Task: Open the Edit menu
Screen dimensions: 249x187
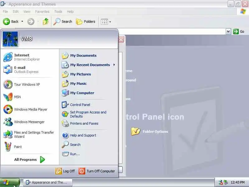Action: pyautogui.click(x=16, y=12)
